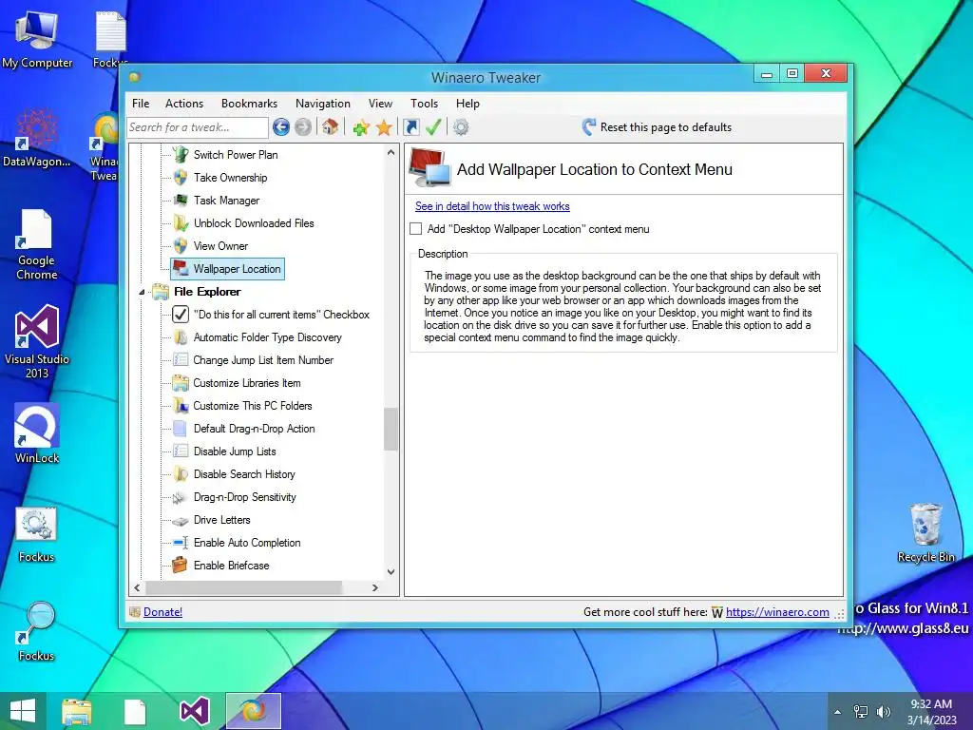The image size is (973, 730).
Task: Collapse the File Explorer tree category
Action: (142, 292)
